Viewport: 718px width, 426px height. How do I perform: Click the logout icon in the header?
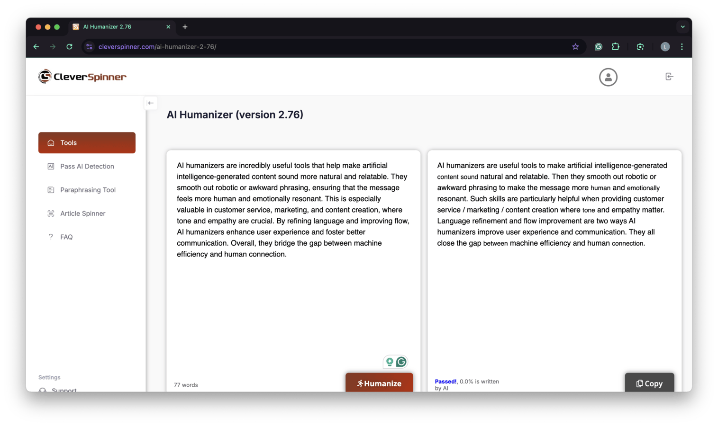(x=669, y=77)
